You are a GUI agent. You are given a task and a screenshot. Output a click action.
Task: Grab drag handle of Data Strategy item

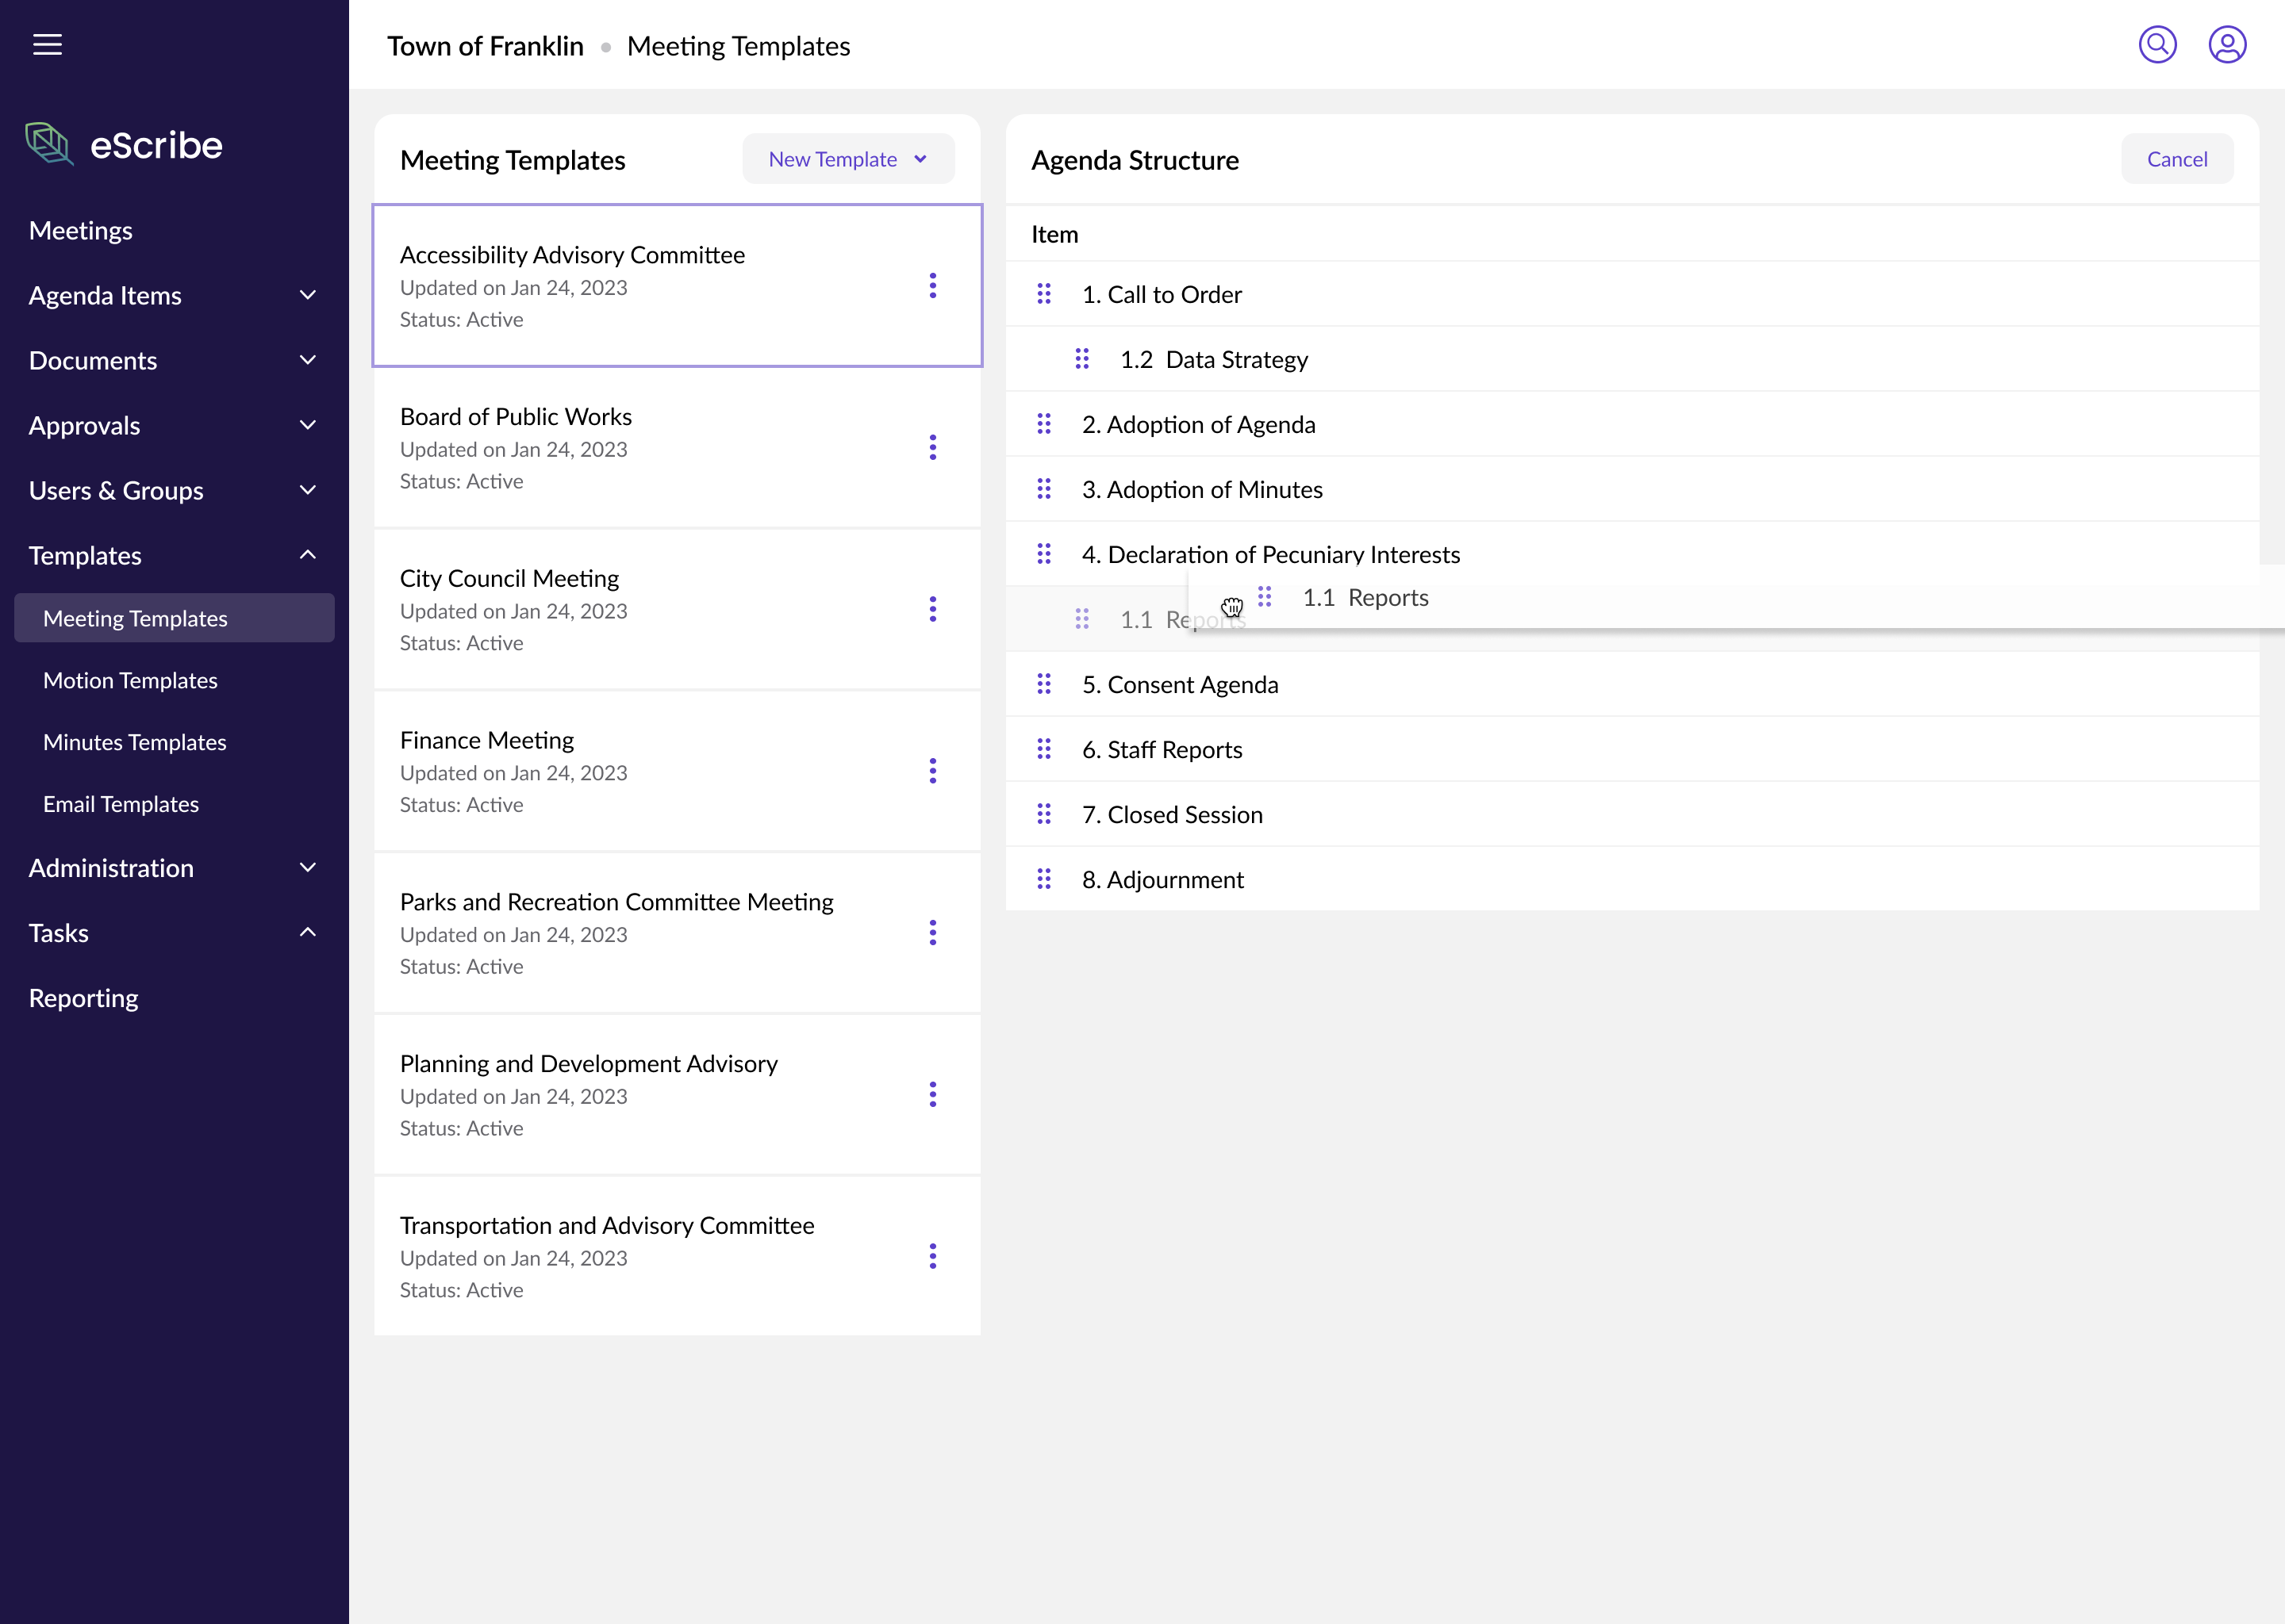(x=1081, y=359)
